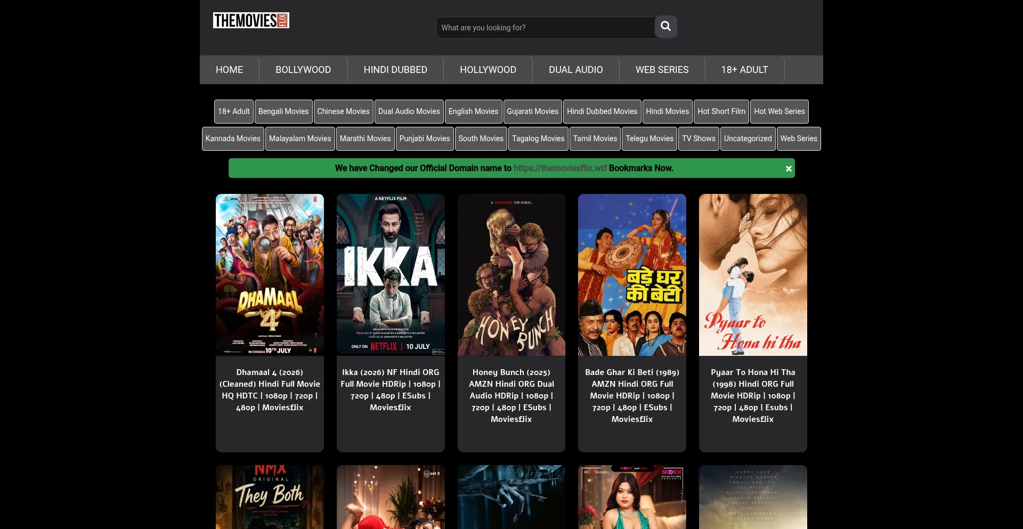Screen dimensions: 1023x529
Task: Open the Dual Audio Movies category
Action: 409,111
